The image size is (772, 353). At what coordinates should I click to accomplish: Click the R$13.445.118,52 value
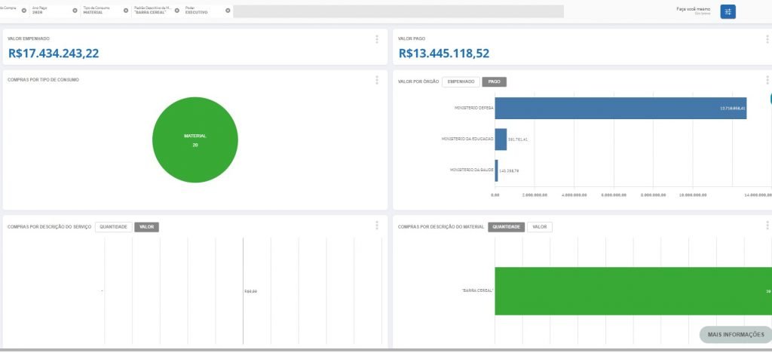[444, 53]
